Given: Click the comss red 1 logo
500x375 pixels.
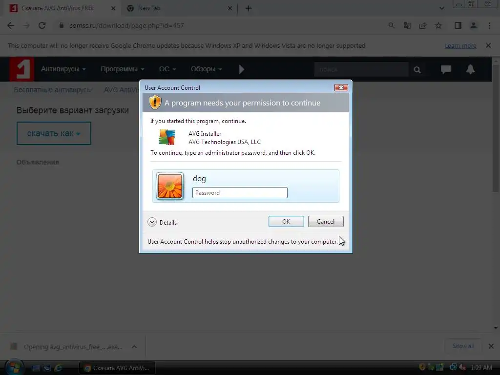Looking at the screenshot, I should [21, 69].
